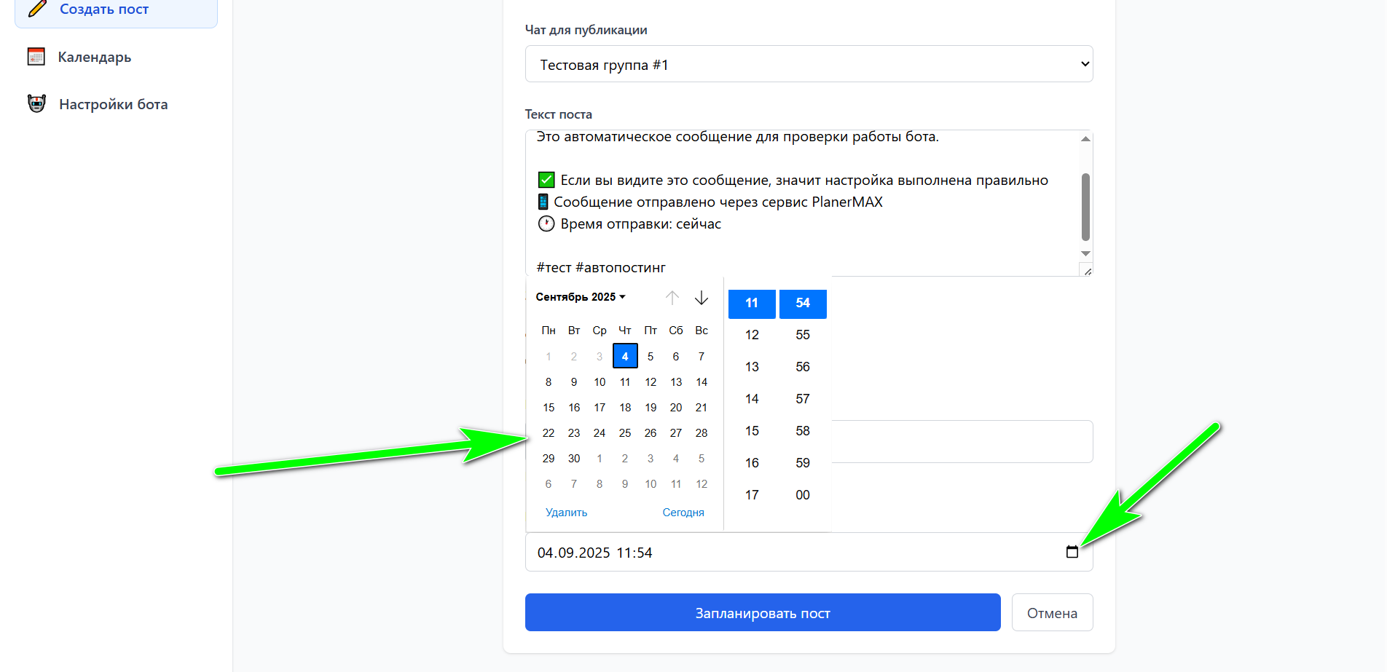Click the Удалить link in calendar
This screenshot has height=672, width=1387.
tap(566, 513)
